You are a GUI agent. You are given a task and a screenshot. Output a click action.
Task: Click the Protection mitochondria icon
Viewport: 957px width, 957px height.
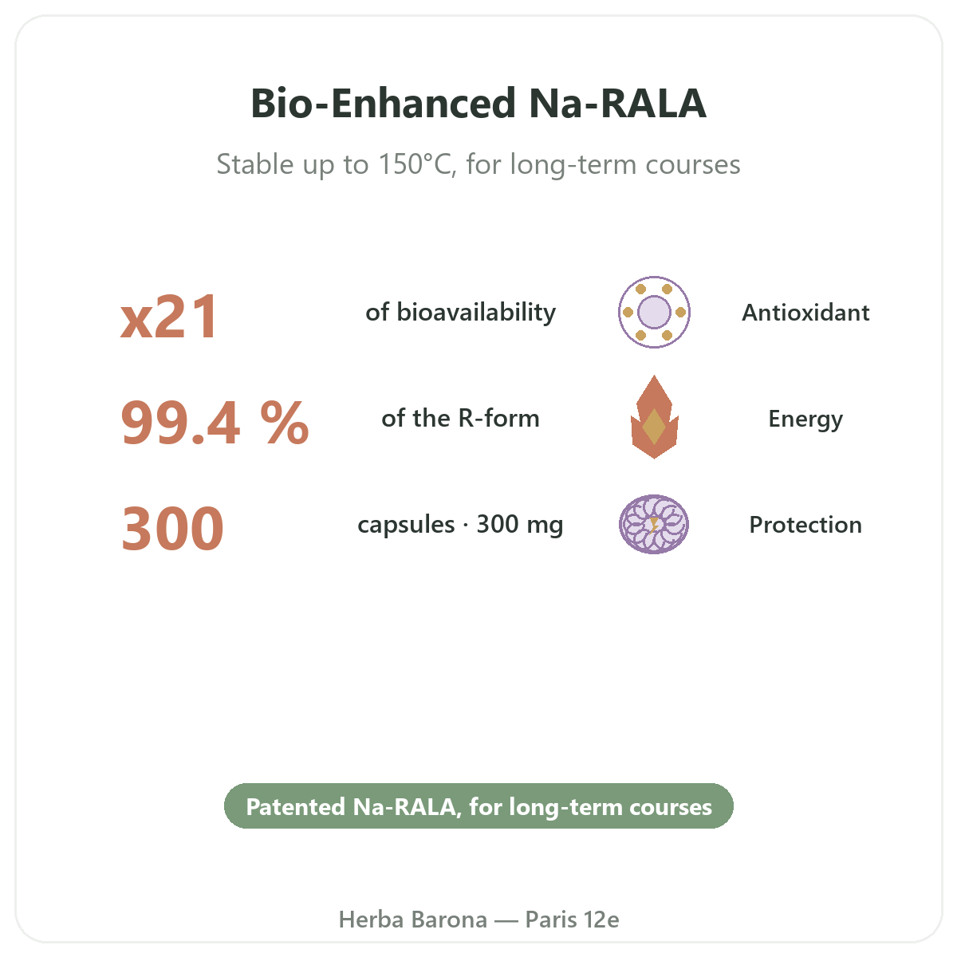[x=654, y=524]
